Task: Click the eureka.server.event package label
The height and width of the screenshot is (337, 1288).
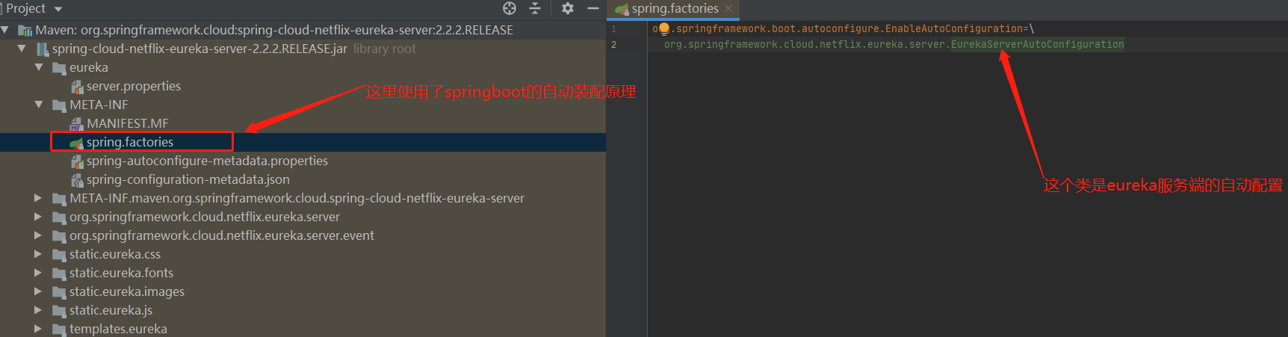Action: click(x=222, y=235)
